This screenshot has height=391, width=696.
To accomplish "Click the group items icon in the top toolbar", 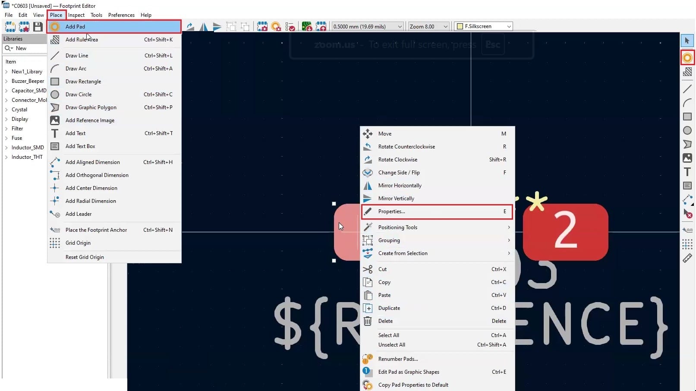I will click(231, 27).
